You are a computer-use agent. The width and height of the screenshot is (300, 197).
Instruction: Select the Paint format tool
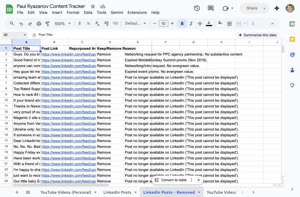click(x=47, y=23)
